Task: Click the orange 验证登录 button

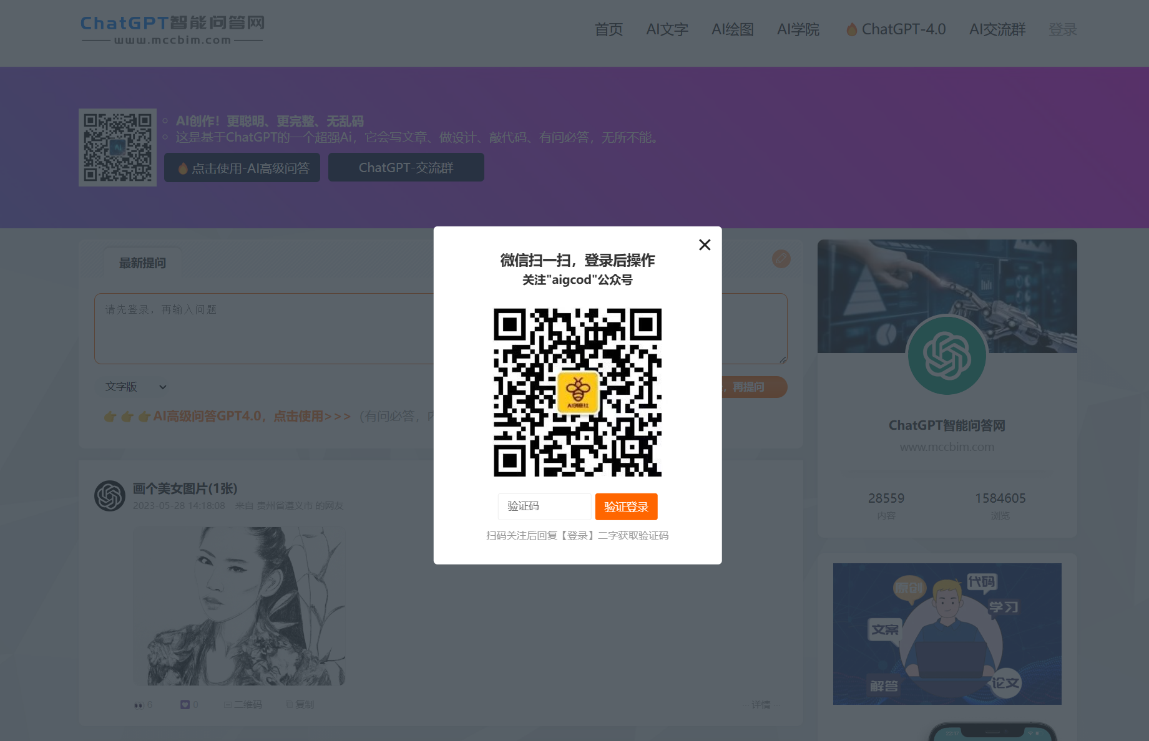Action: click(x=626, y=506)
